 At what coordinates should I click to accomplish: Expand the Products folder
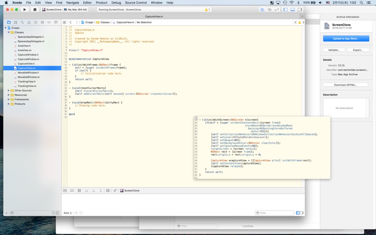coord(8,104)
